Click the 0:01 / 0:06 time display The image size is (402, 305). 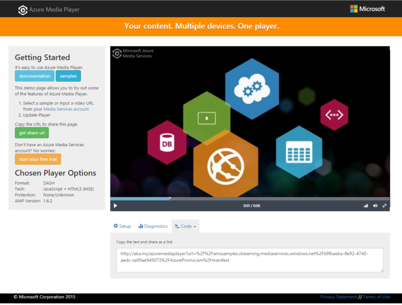(252, 206)
